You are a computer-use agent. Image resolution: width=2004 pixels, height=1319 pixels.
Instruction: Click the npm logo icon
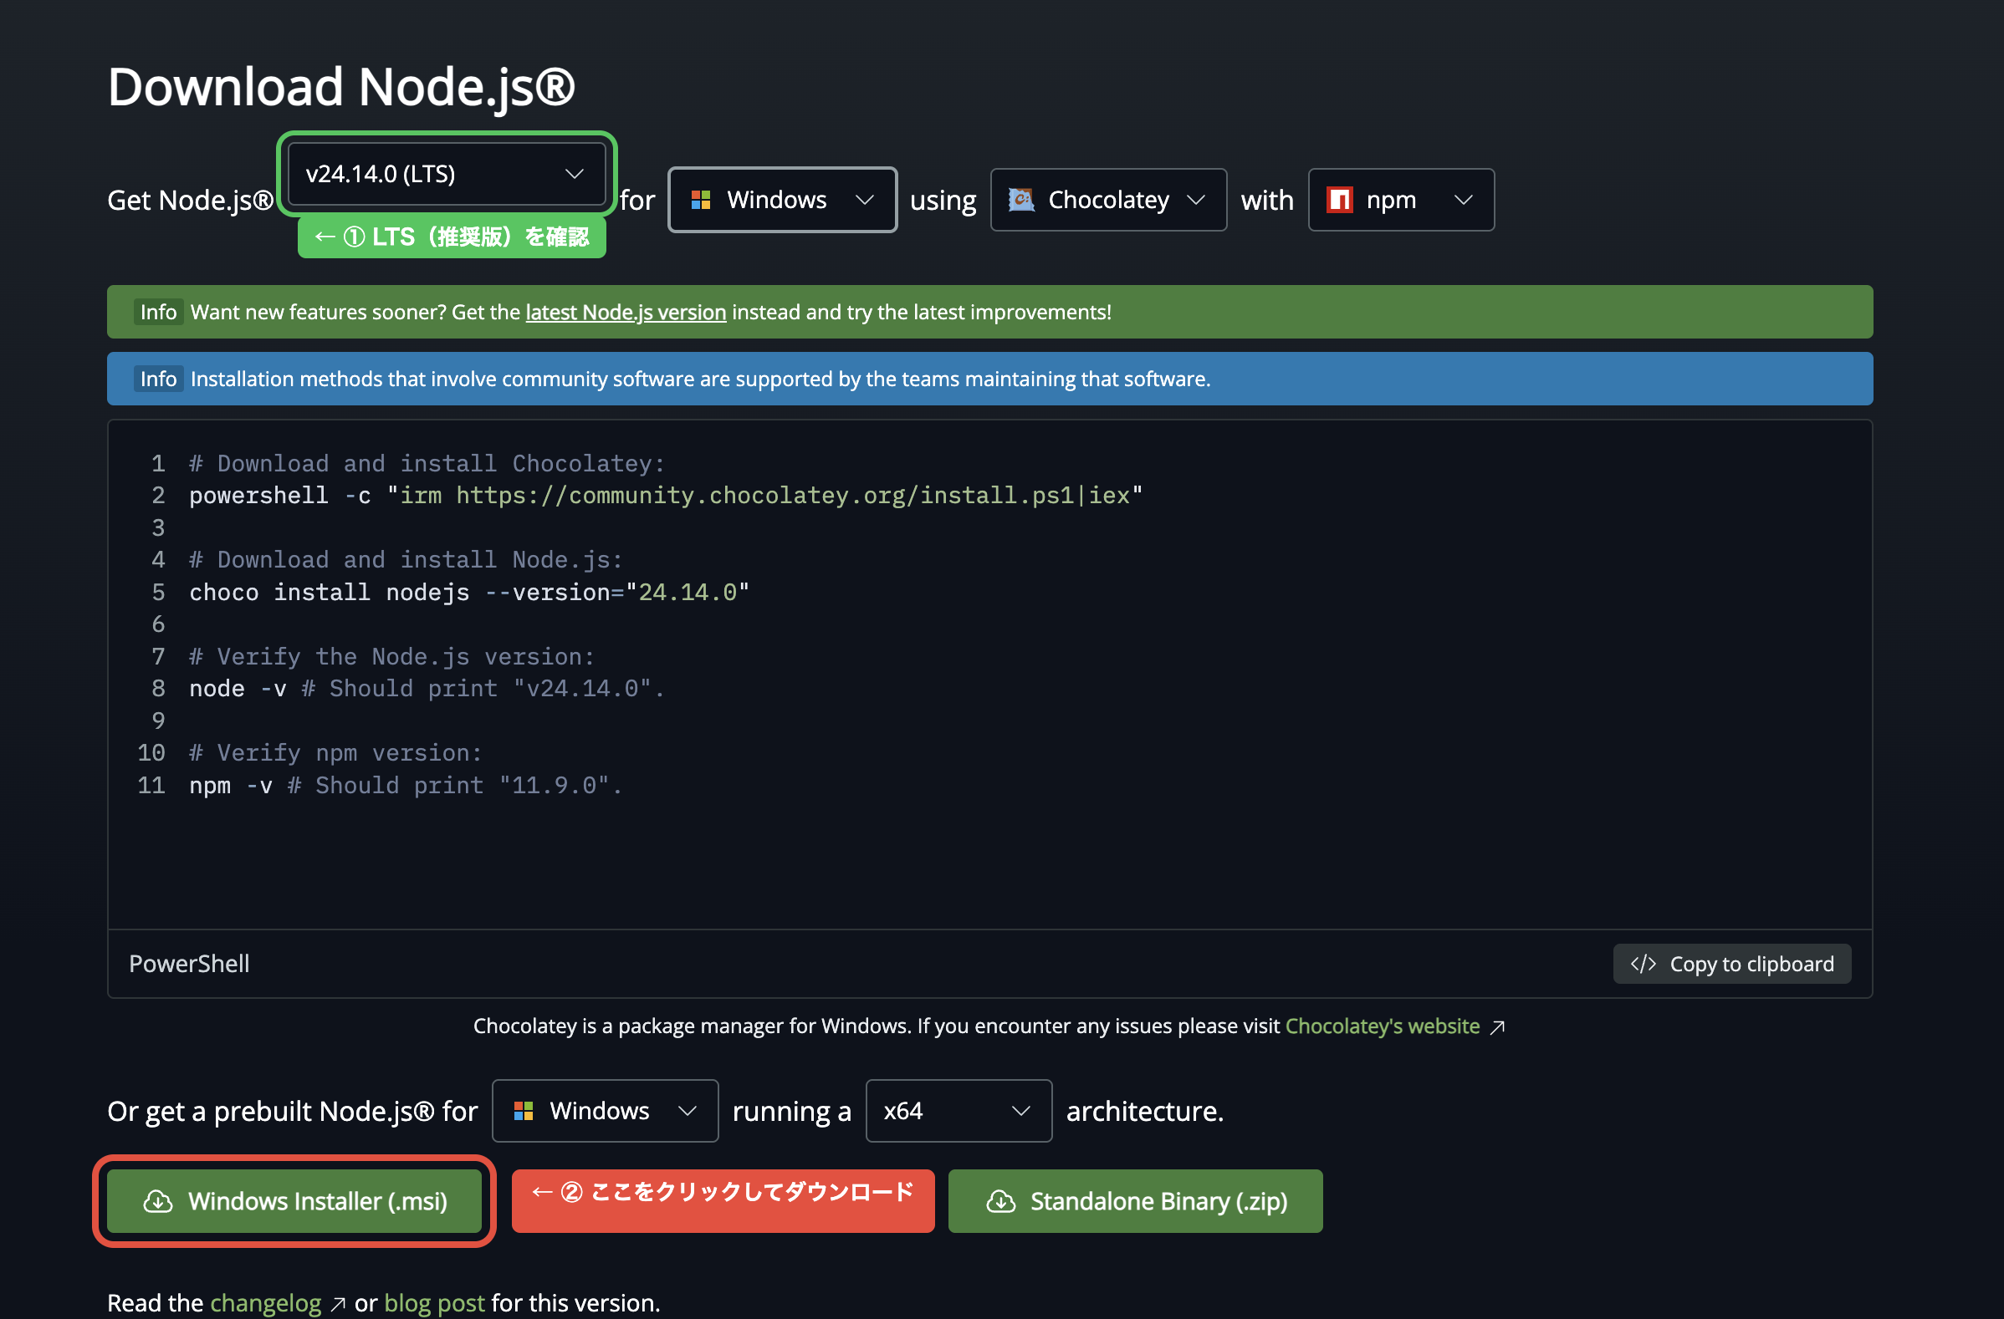click(x=1341, y=200)
